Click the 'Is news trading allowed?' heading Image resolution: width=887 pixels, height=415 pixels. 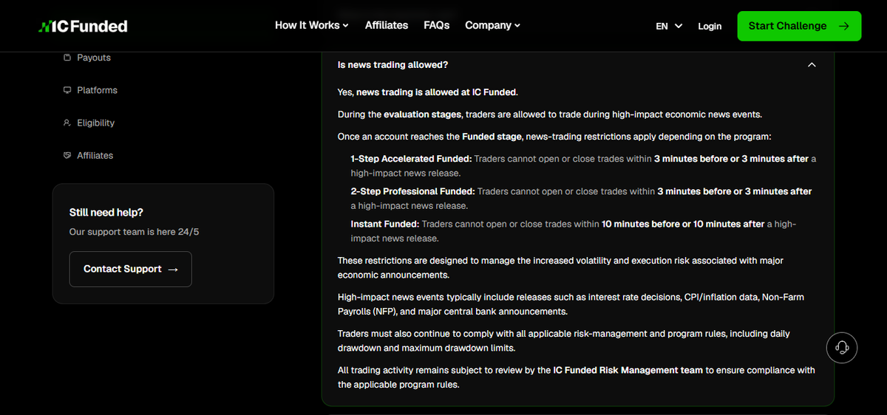[x=392, y=65]
